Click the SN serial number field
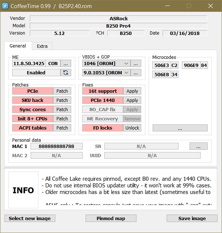Screen dimensions: 222x233 141,146
